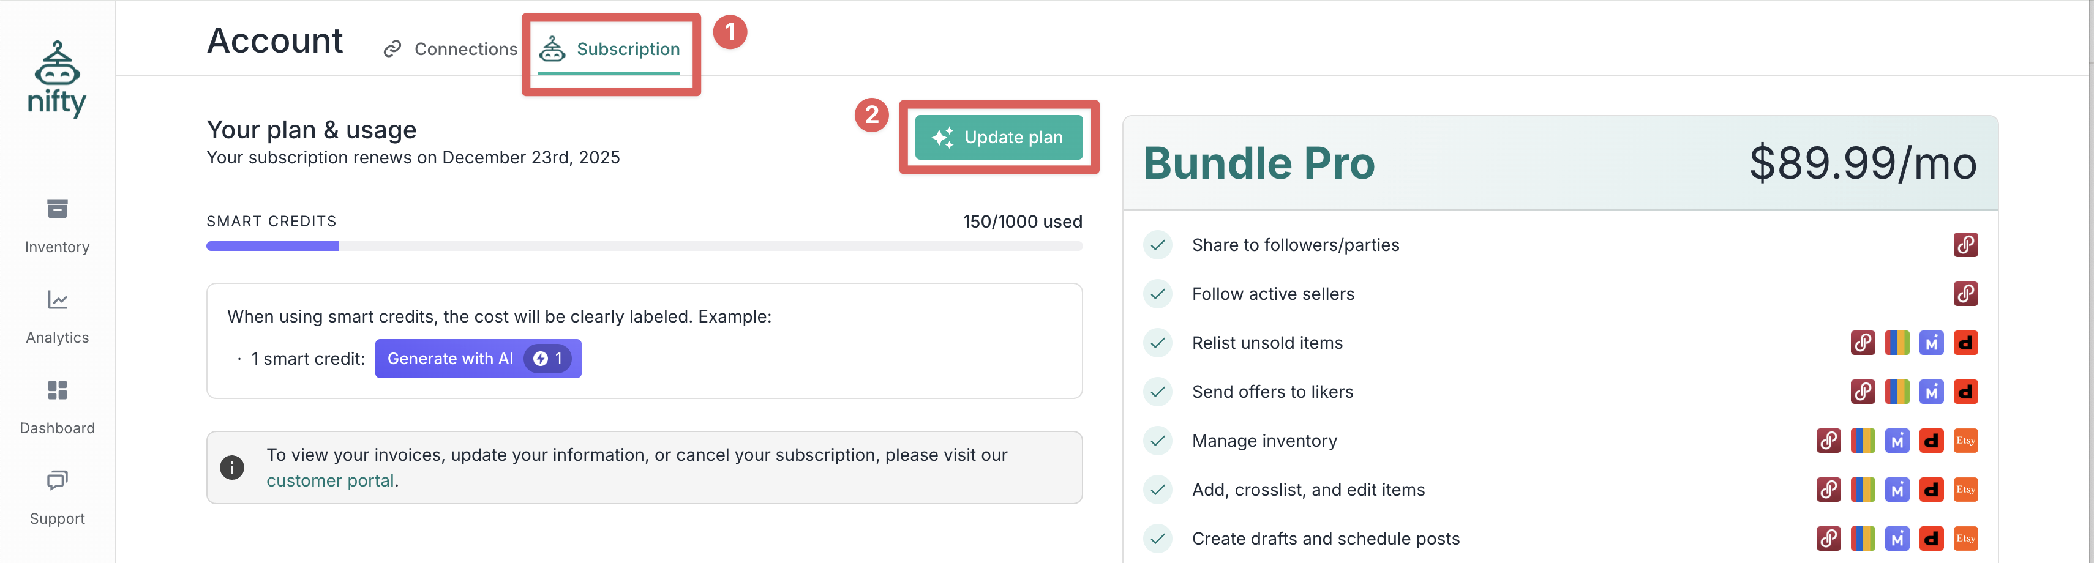Viewport: 2094px width, 563px height.
Task: Click Poshmark icon beside Share to followers/parties
Action: (1965, 245)
